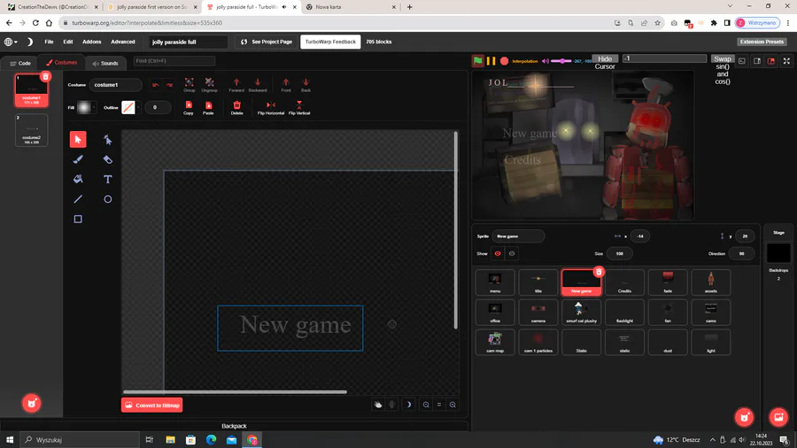Viewport: 797px width, 448px height.
Task: Click the costume name field costume1
Action: (115, 85)
